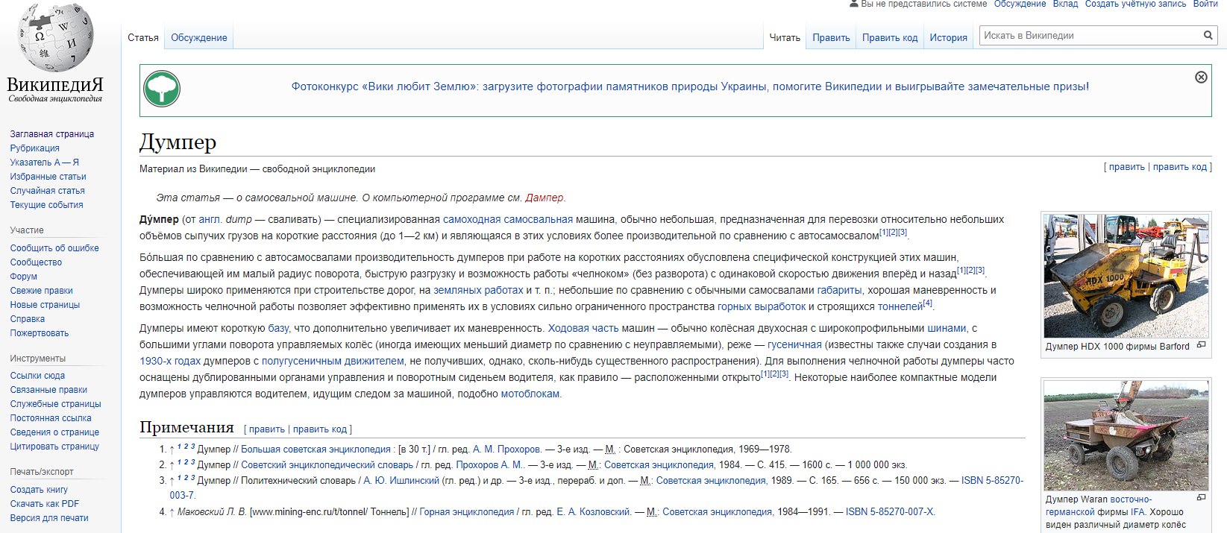This screenshot has height=533, width=1227.
Task: Click the user silhouette icon at top
Action: (x=854, y=4)
